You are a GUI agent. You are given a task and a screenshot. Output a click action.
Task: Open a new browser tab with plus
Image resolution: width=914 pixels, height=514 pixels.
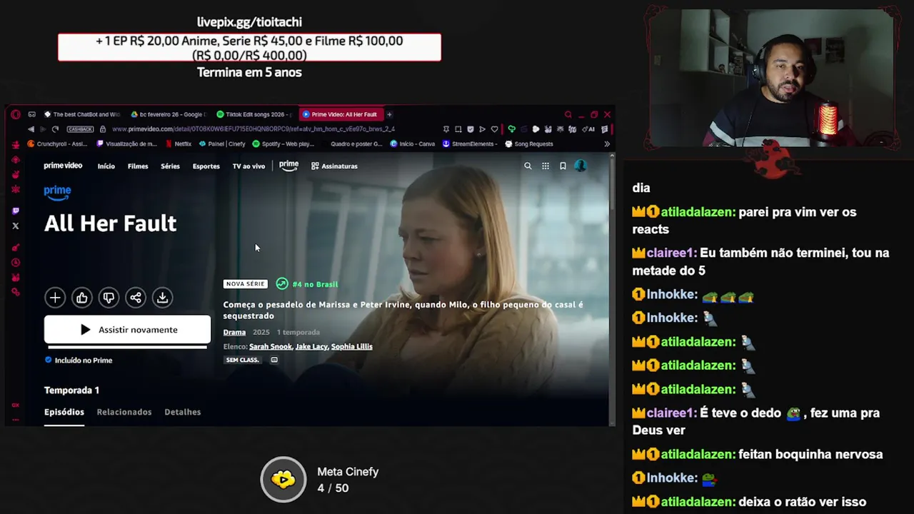click(x=389, y=114)
